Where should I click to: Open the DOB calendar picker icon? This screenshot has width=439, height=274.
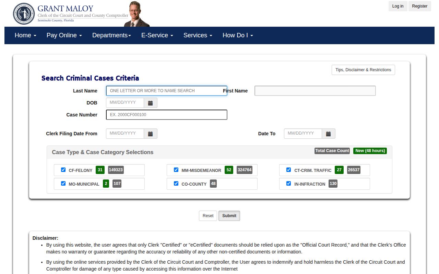[150, 103]
